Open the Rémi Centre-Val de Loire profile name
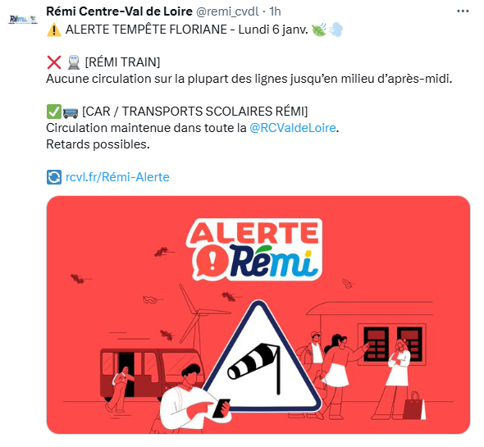 (x=119, y=11)
